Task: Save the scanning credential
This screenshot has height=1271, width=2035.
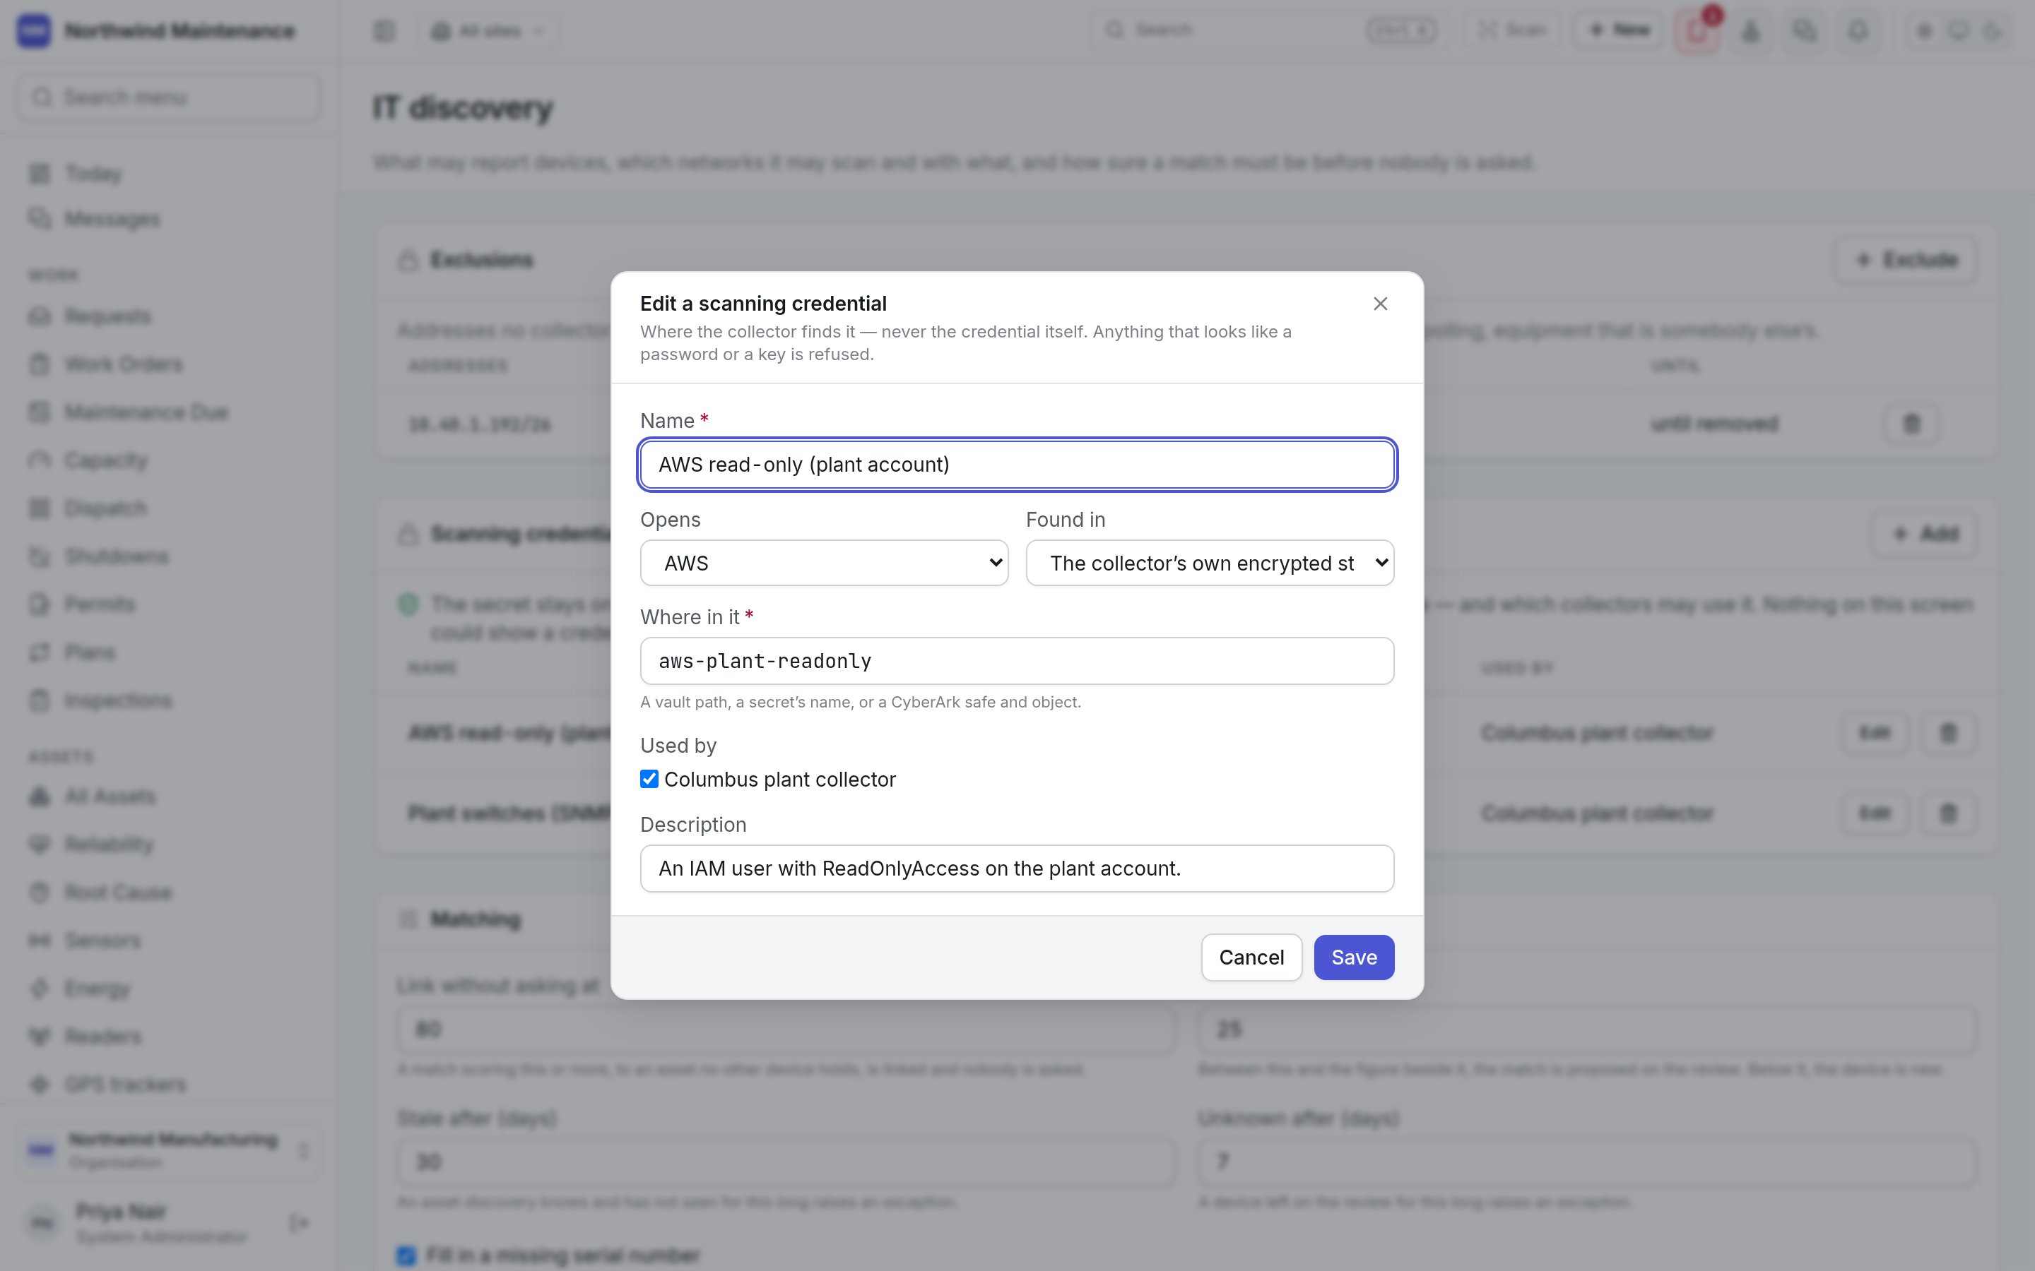Action: (1354, 957)
